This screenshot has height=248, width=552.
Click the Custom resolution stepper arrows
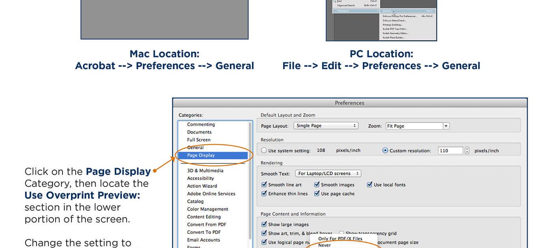tap(467, 150)
